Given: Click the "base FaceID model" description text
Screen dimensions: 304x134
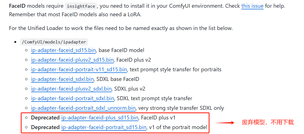Looking at the screenshot, I should pyautogui.click(x=121, y=50).
